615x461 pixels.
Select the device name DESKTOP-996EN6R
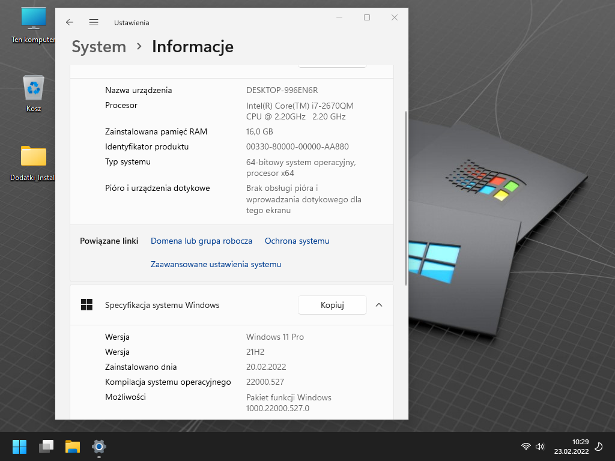click(x=282, y=90)
